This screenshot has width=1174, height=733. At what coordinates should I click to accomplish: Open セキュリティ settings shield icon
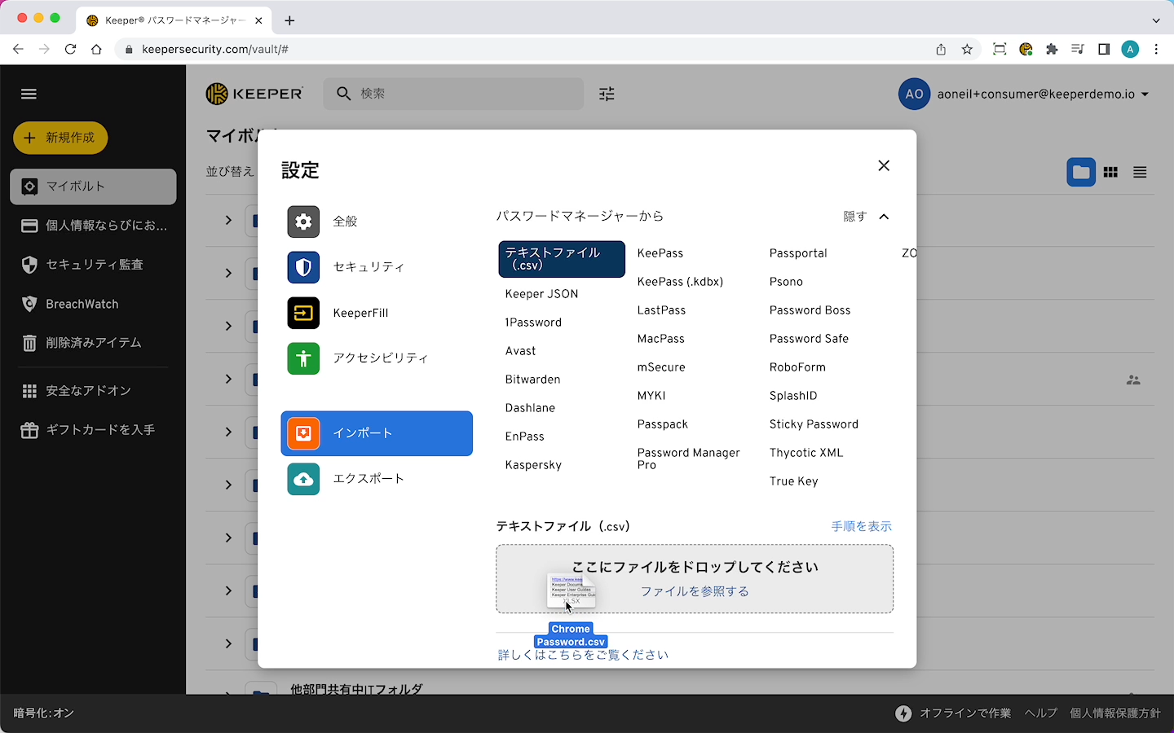pos(303,267)
